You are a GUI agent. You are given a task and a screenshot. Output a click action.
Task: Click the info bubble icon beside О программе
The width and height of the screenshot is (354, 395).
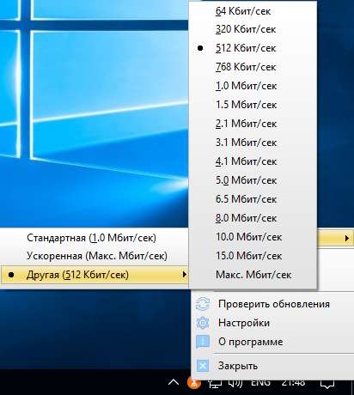click(x=203, y=342)
